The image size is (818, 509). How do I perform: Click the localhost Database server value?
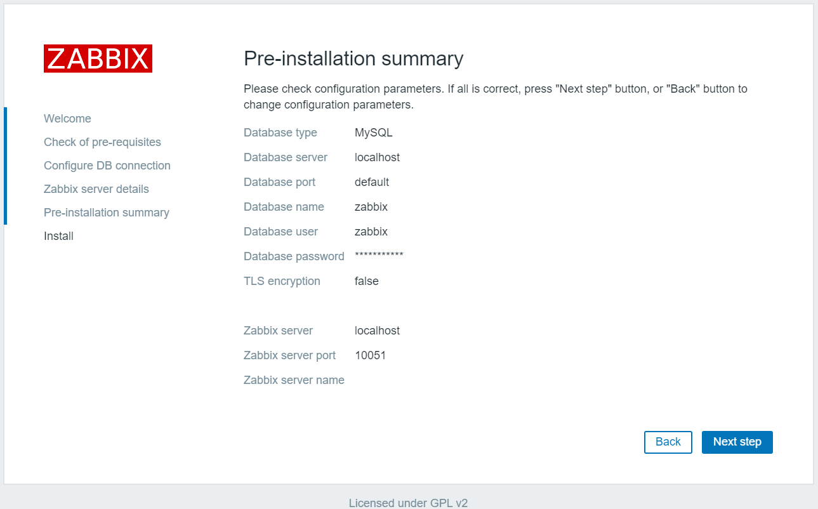(x=377, y=157)
